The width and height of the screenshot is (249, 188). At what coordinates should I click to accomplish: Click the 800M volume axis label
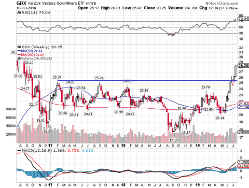pyautogui.click(x=11, y=109)
